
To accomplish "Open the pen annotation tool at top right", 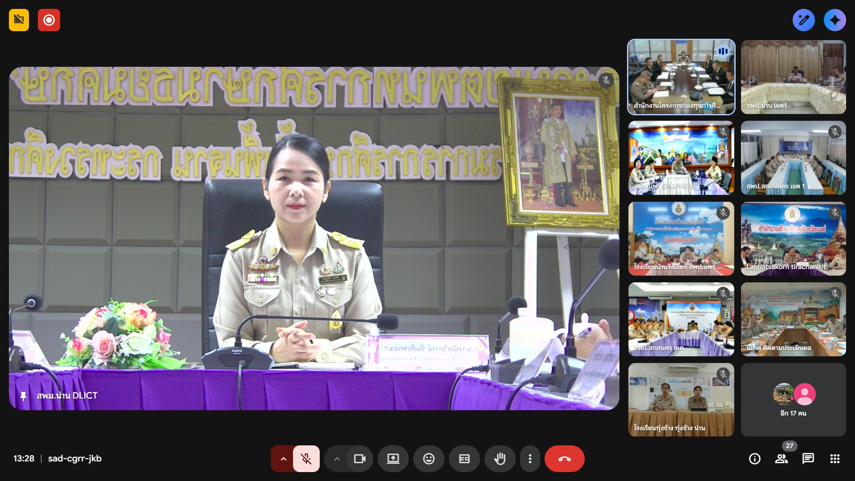I will 803,20.
